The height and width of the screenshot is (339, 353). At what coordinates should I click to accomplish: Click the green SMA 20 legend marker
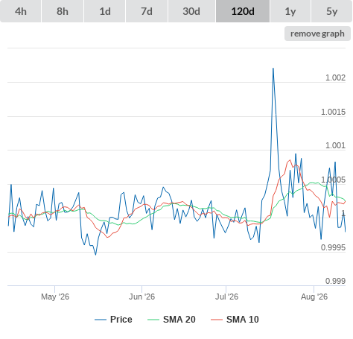153,320
